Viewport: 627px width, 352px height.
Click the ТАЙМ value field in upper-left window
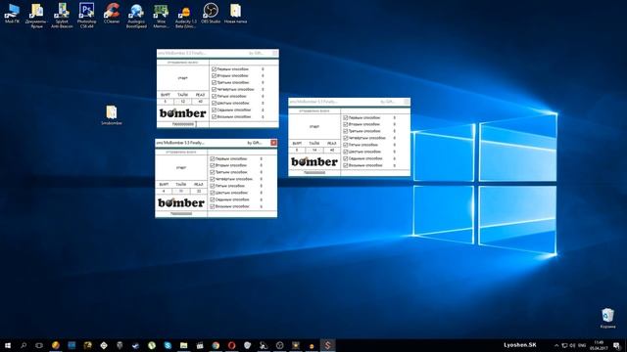183,102
